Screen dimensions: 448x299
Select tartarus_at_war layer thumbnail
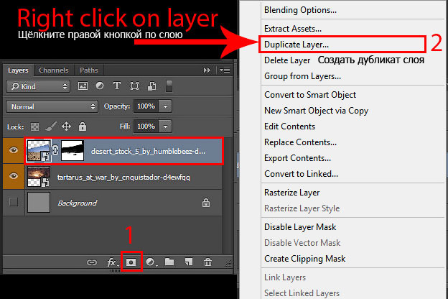point(39,177)
